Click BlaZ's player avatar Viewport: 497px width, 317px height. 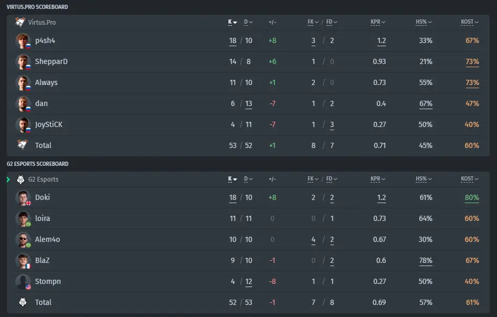point(23,261)
